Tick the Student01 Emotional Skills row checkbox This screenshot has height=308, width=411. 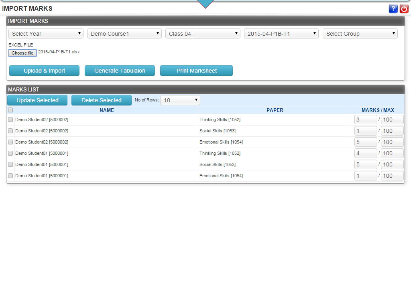pyautogui.click(x=10, y=176)
